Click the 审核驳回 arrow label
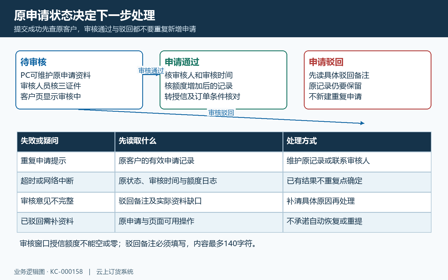The image size is (448, 280). (x=221, y=113)
